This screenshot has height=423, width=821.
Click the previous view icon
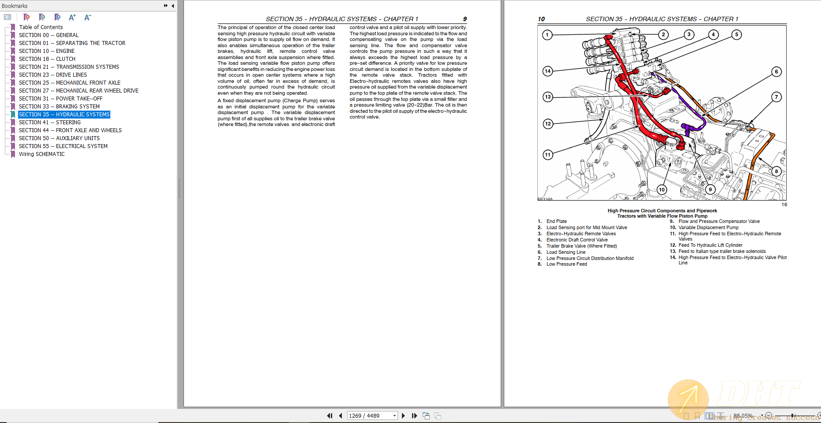click(426, 416)
